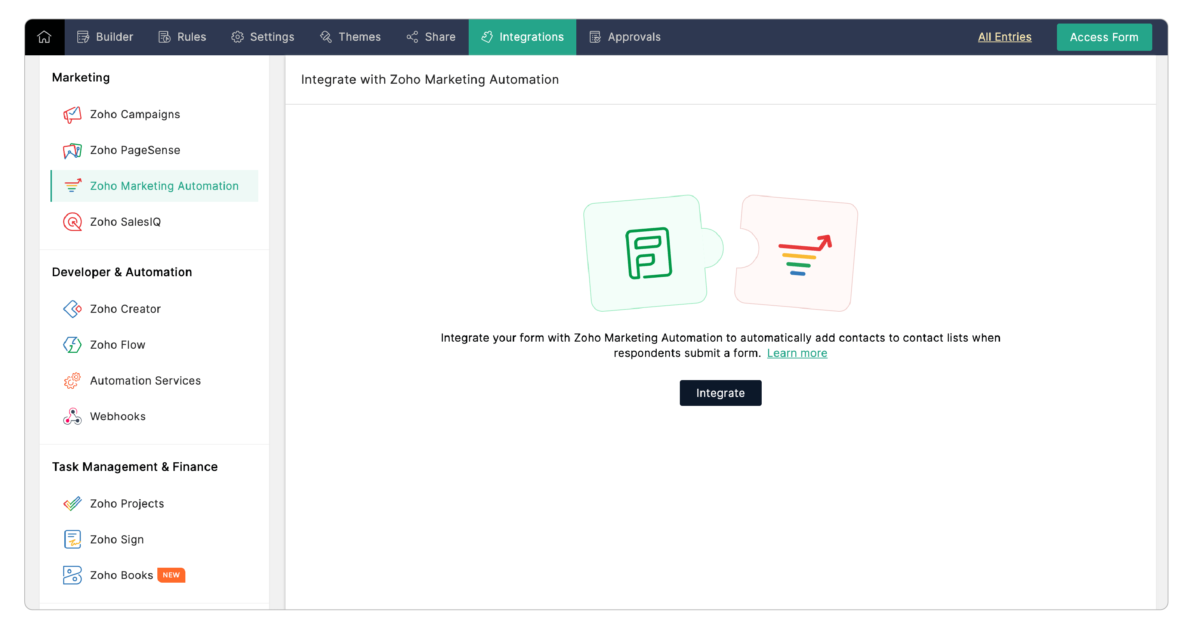Open the Rules tab
1193x629 pixels.
pos(182,37)
